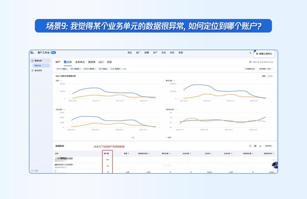Sort the table by 点击次数
This screenshot has width=307, height=199.
tap(190, 153)
